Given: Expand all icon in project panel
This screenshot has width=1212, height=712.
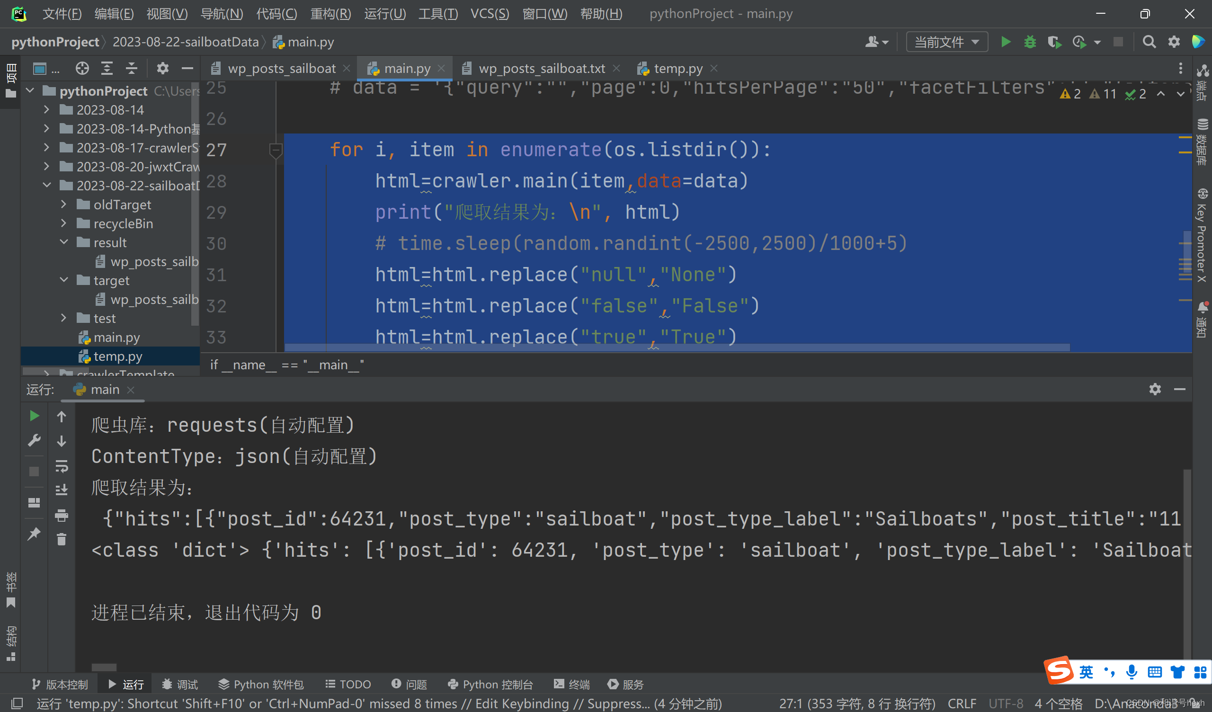Looking at the screenshot, I should (x=107, y=68).
